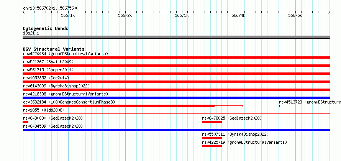341x161 pixels.
Task: Open the nsv521367 (Shaikh2009) variant label
Action: pos(48,62)
